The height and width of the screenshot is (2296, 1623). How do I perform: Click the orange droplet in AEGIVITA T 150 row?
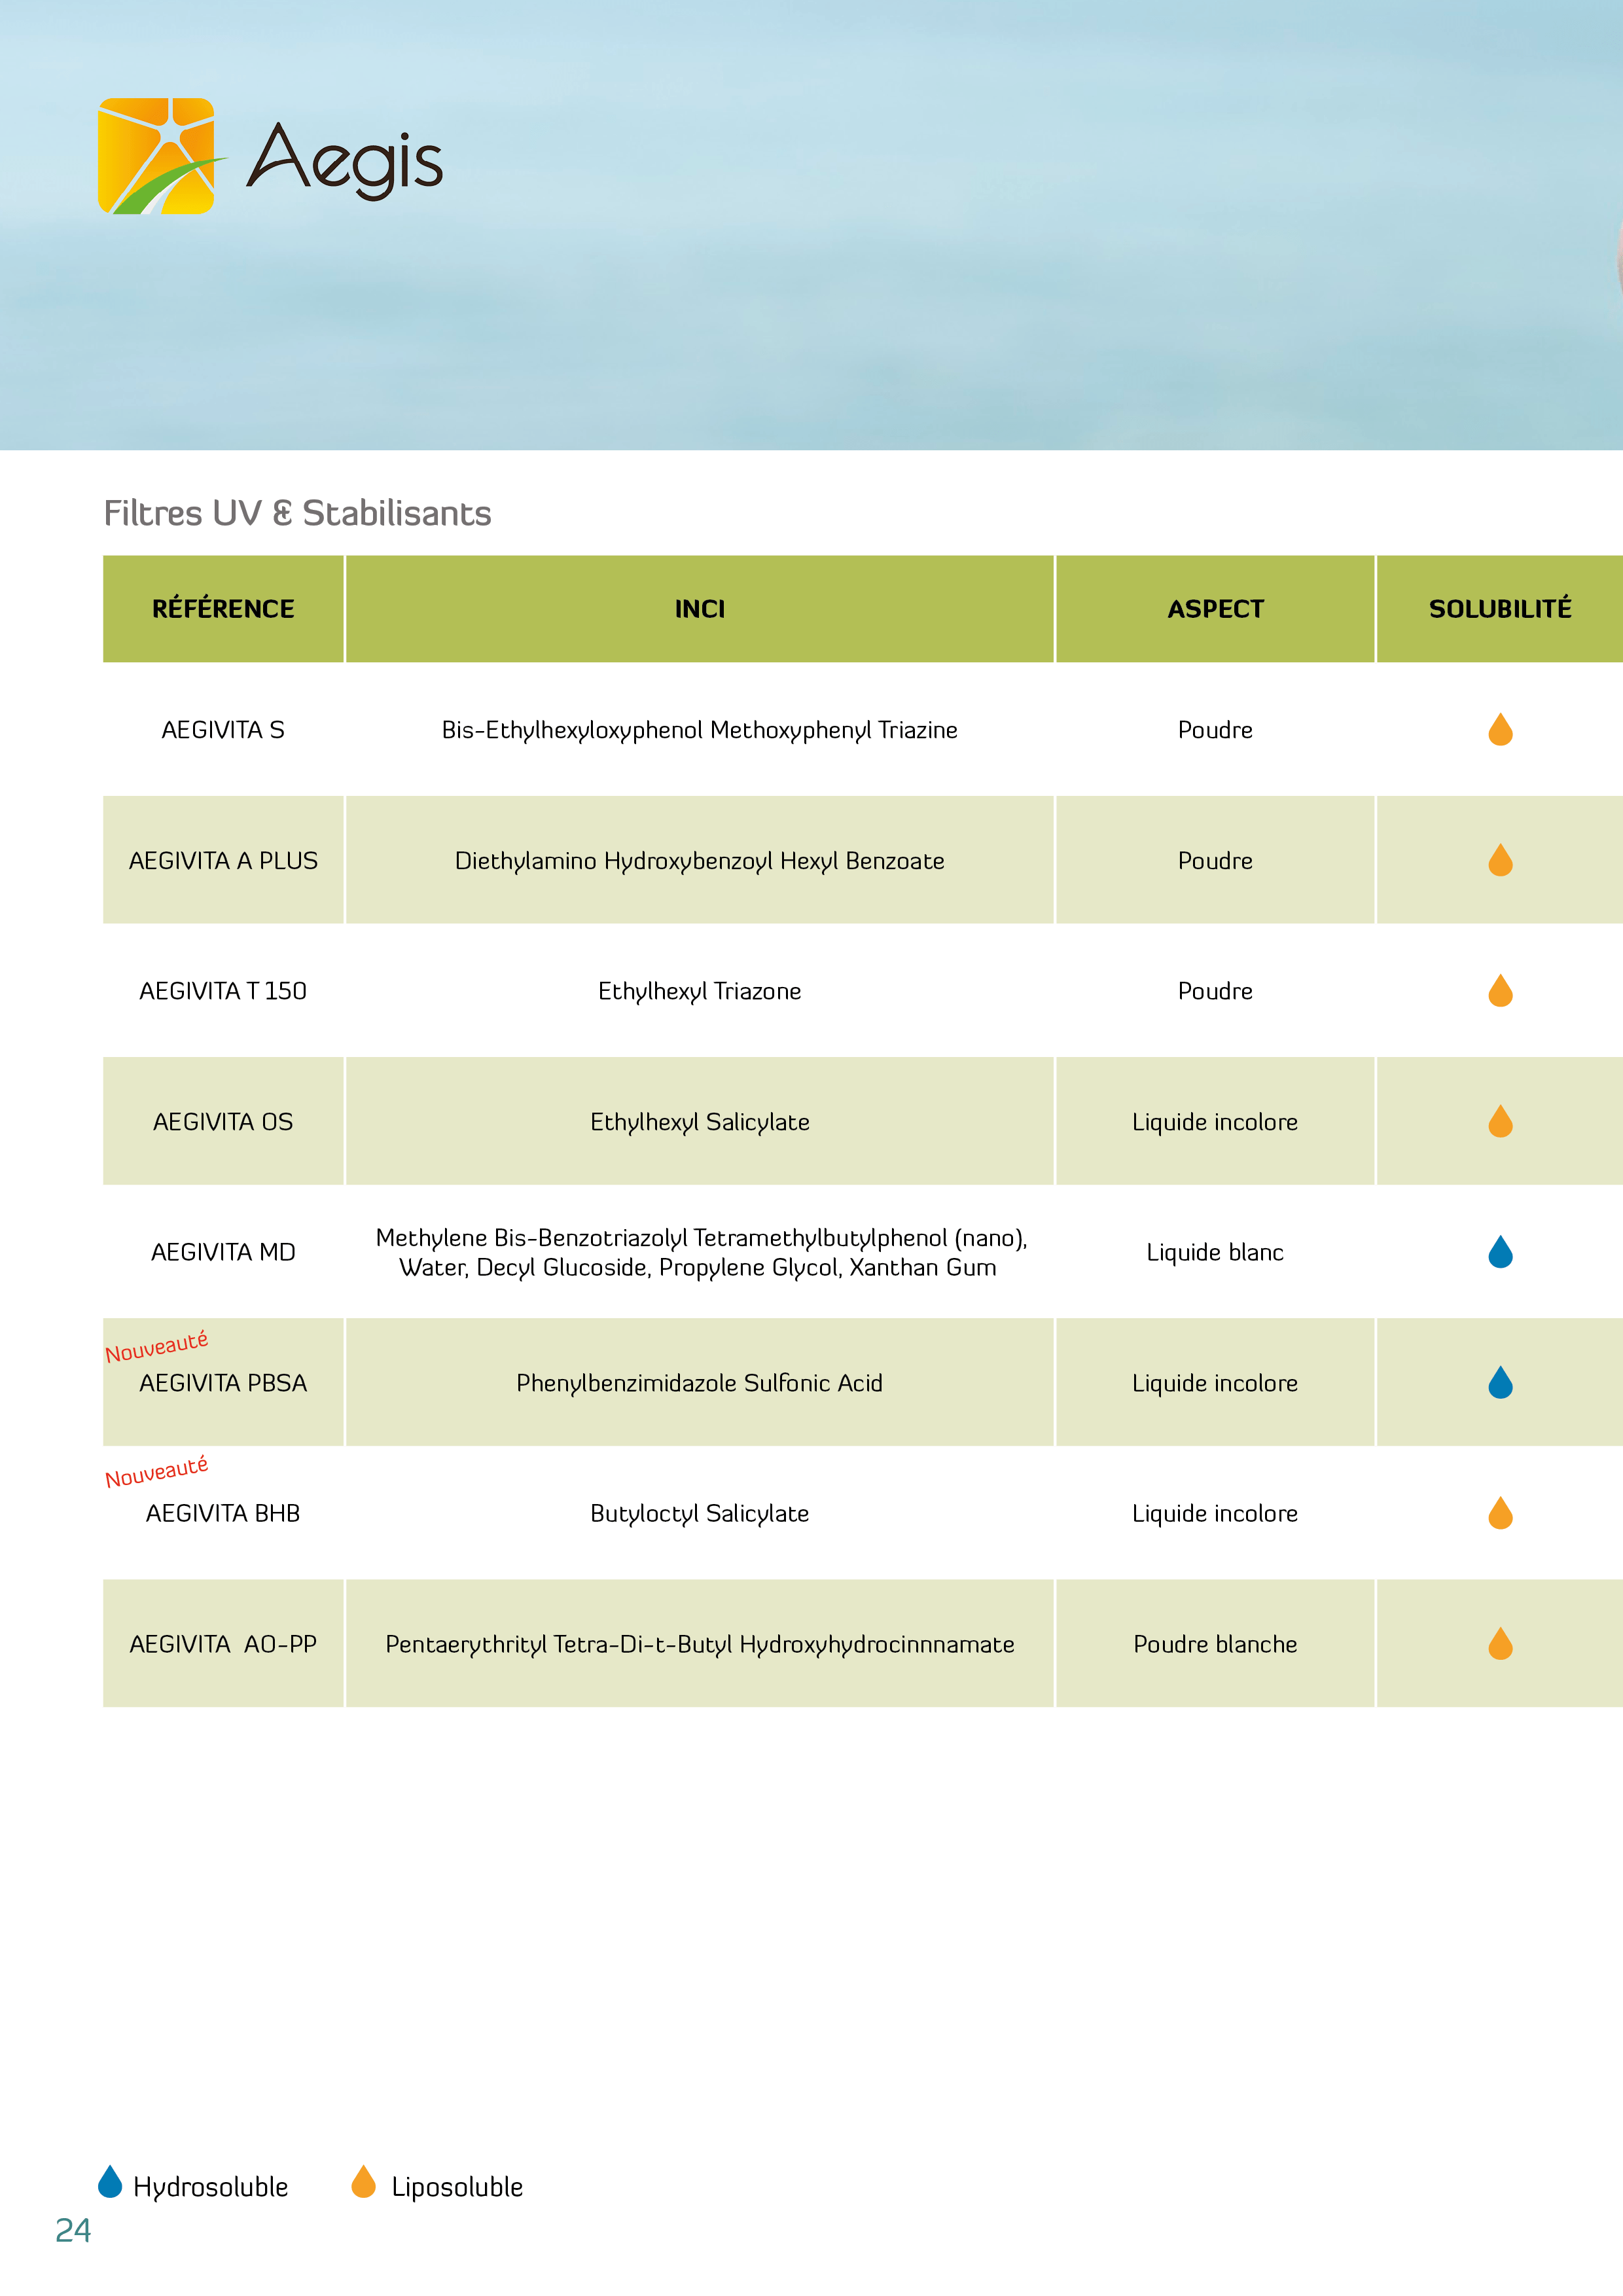coord(1500,990)
